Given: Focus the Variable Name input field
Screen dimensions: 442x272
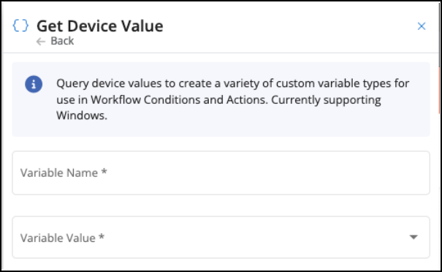Looking at the screenshot, I should pyautogui.click(x=221, y=173).
